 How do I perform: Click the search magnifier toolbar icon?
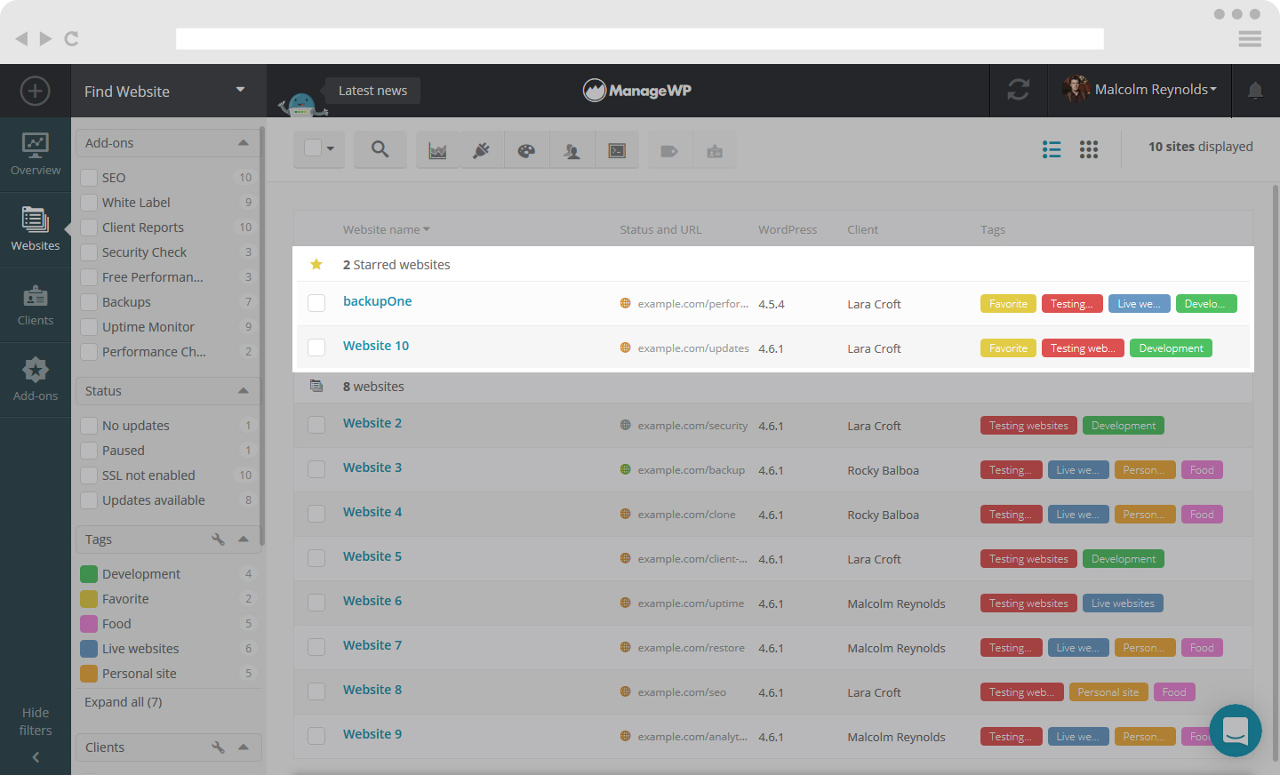tap(380, 149)
